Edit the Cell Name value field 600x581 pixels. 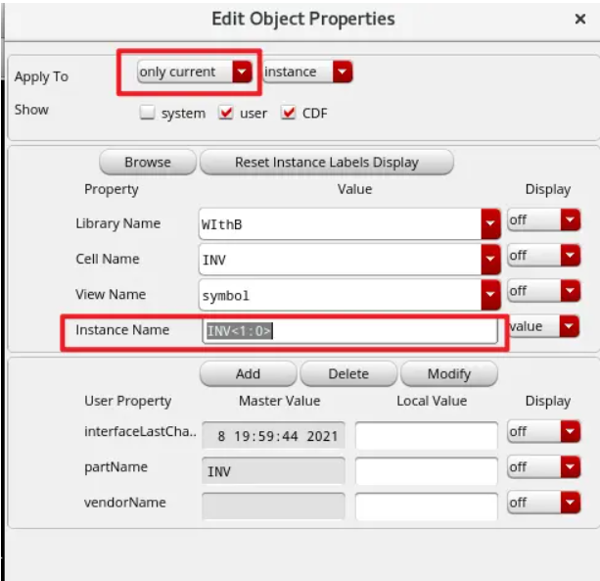340,260
